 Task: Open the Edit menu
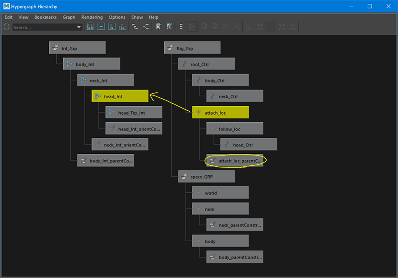pos(8,17)
